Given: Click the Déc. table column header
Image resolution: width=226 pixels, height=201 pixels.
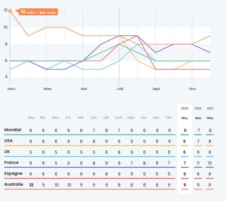Looking at the screenshot, I should (x=169, y=118).
